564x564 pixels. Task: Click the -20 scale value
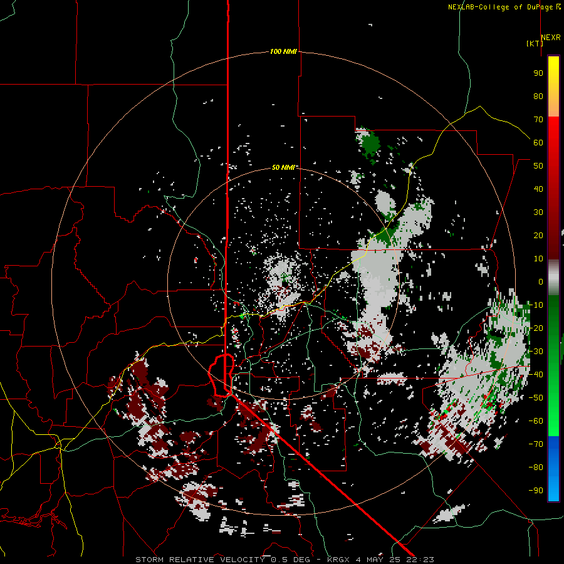[536, 328]
